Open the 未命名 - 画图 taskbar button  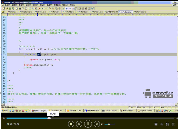coord(128,110)
